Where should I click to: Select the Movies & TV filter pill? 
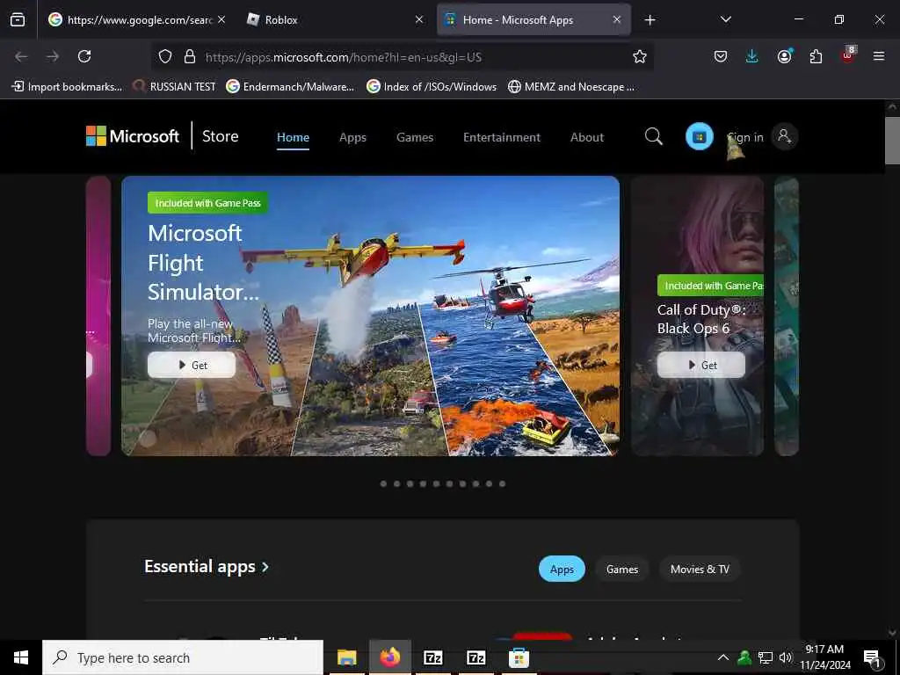[x=700, y=569]
